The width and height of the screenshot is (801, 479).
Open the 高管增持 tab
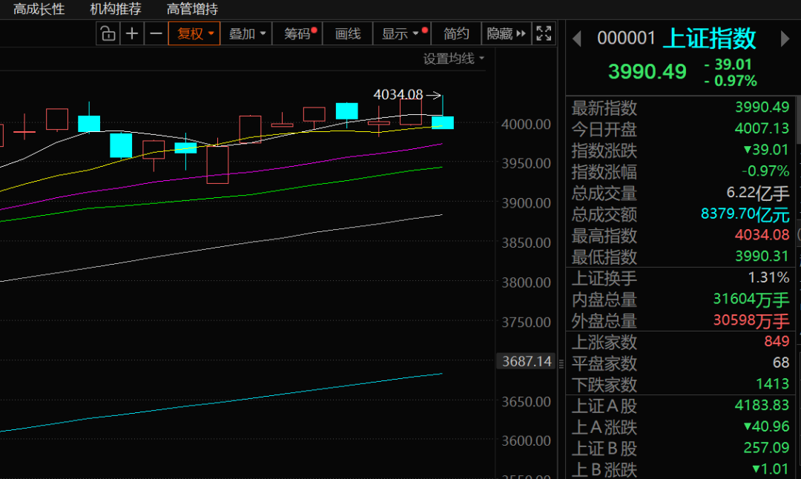(192, 9)
